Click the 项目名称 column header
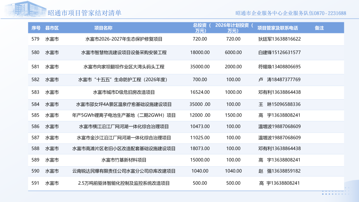This screenshot has height=202, width=359. [x=103, y=28]
